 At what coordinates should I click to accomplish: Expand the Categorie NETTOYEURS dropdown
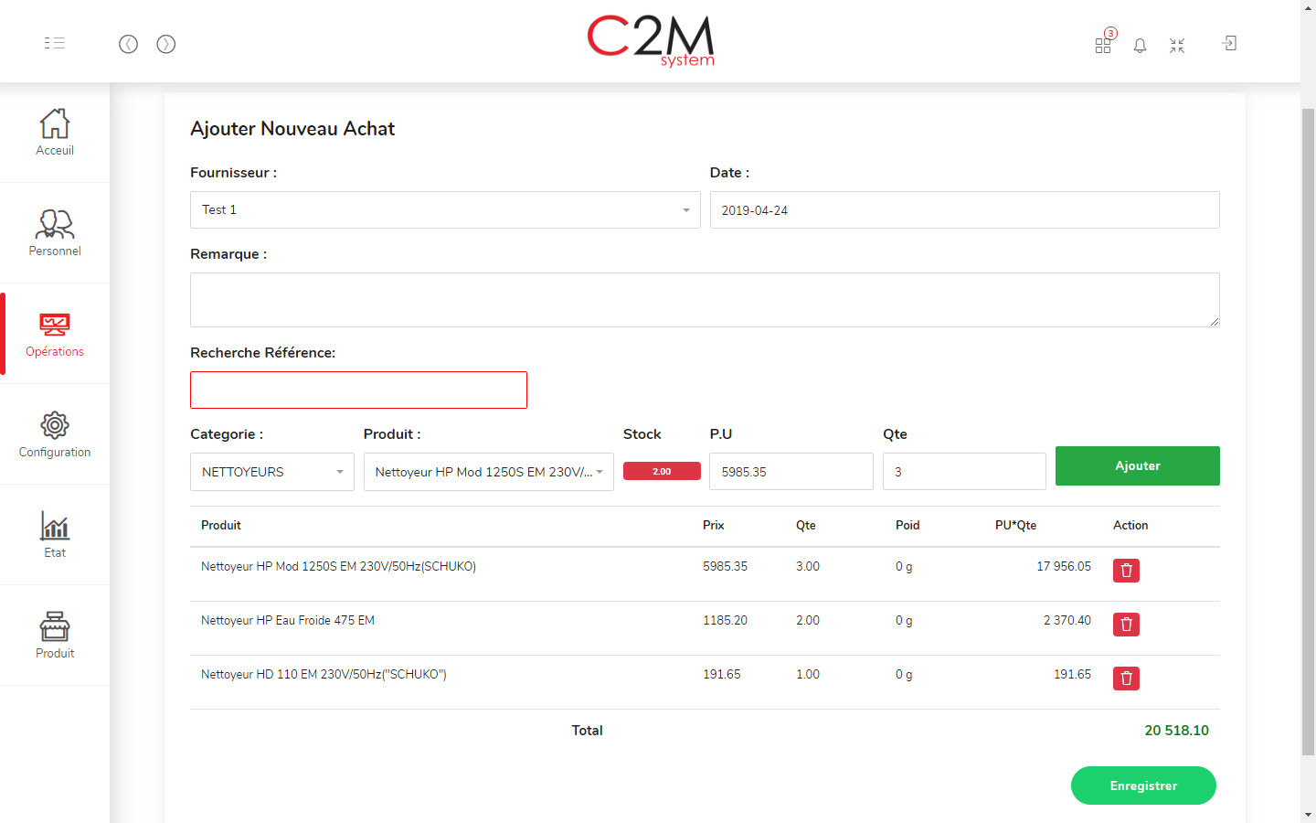click(x=271, y=472)
